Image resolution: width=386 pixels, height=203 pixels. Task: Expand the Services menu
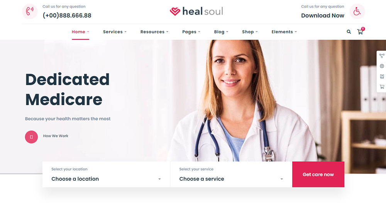pyautogui.click(x=115, y=32)
